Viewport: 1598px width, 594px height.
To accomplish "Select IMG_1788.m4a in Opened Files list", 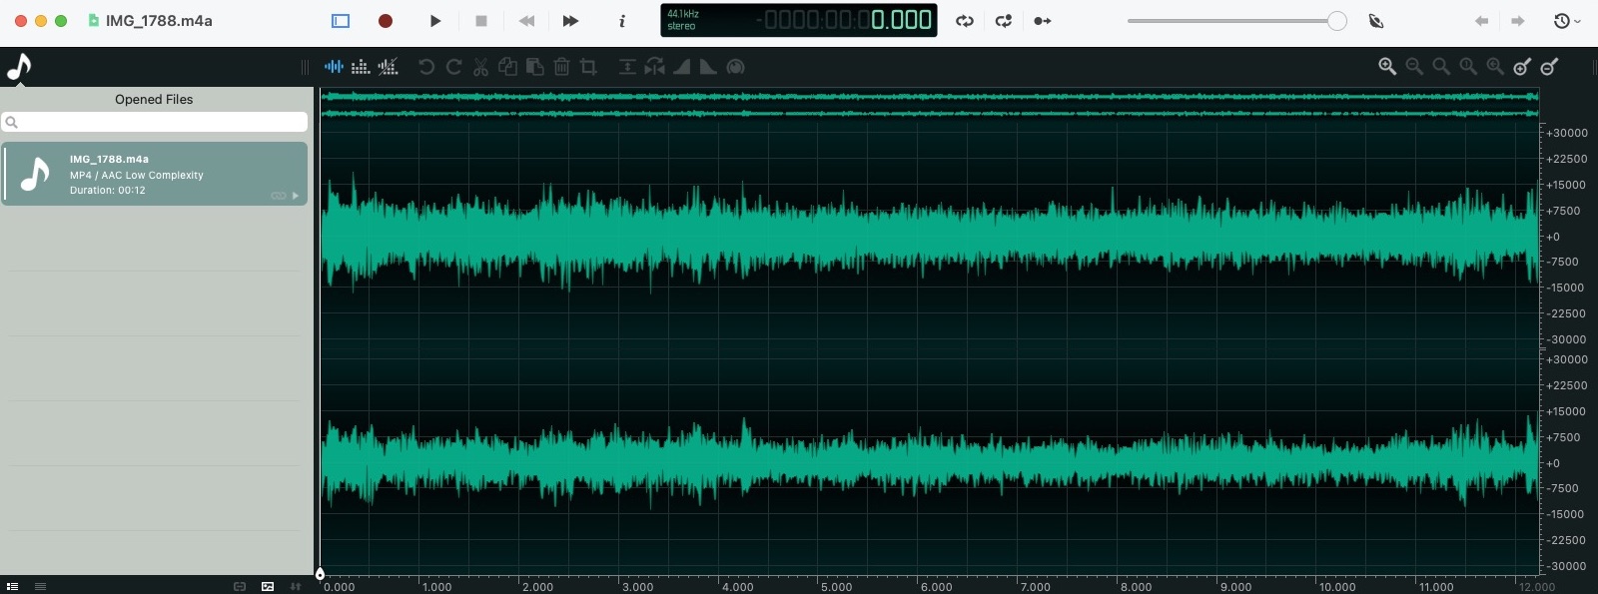I will (x=155, y=174).
